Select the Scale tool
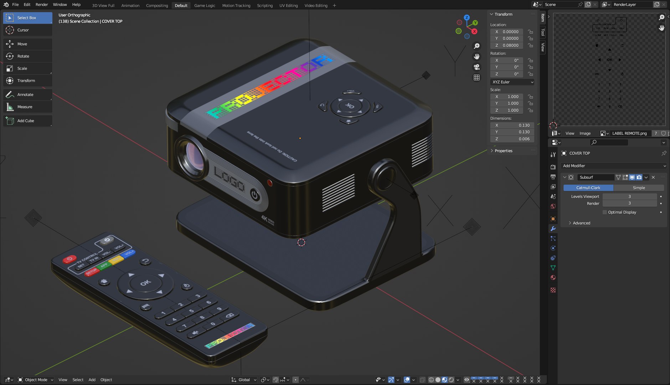The width and height of the screenshot is (670, 385). point(28,68)
